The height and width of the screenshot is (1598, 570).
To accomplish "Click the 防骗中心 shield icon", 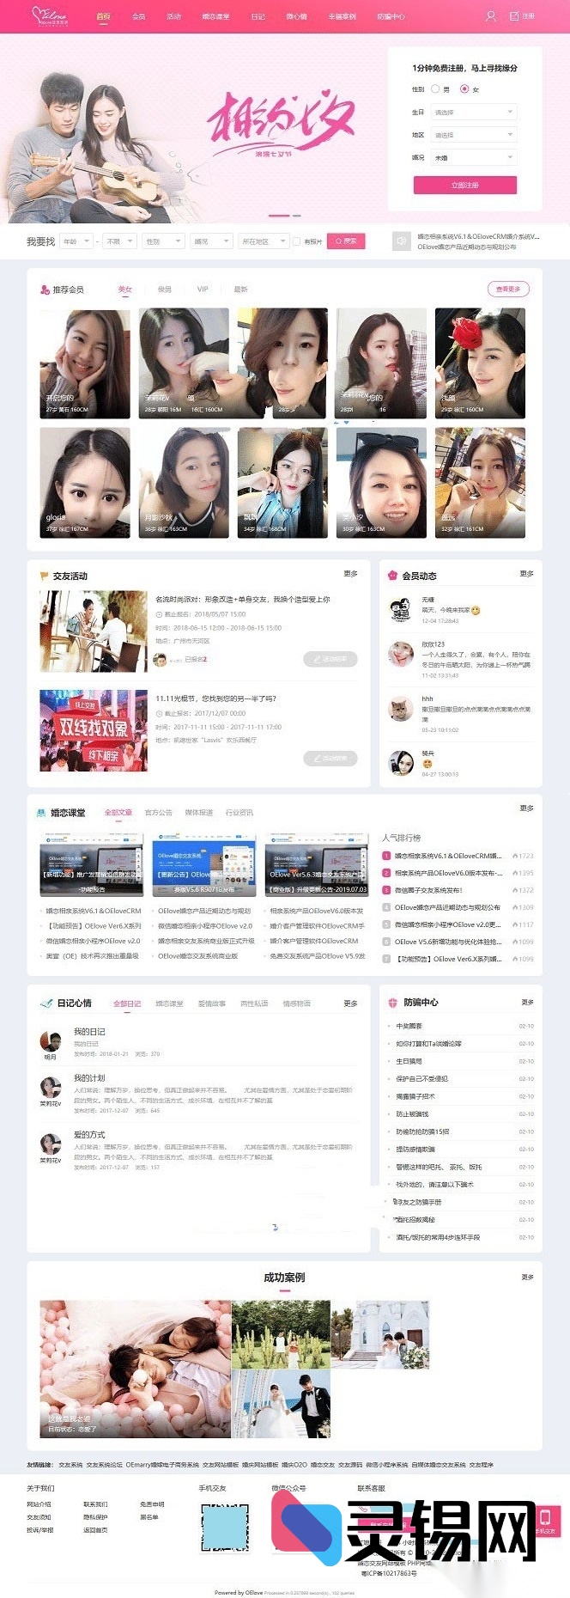I will coord(392,1002).
